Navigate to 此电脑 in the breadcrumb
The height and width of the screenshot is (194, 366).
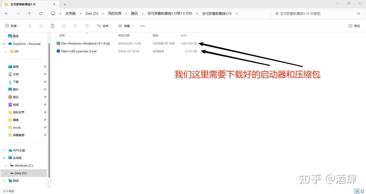point(71,13)
